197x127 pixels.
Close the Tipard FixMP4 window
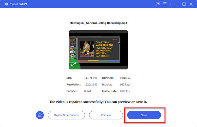click(191, 4)
